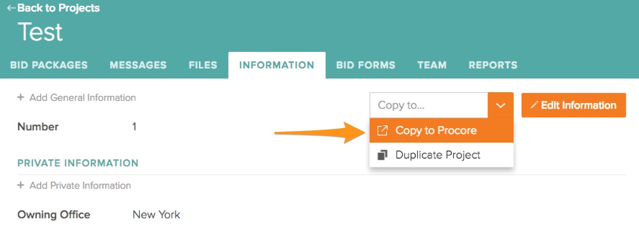Click the Add General Information link

tap(83, 97)
